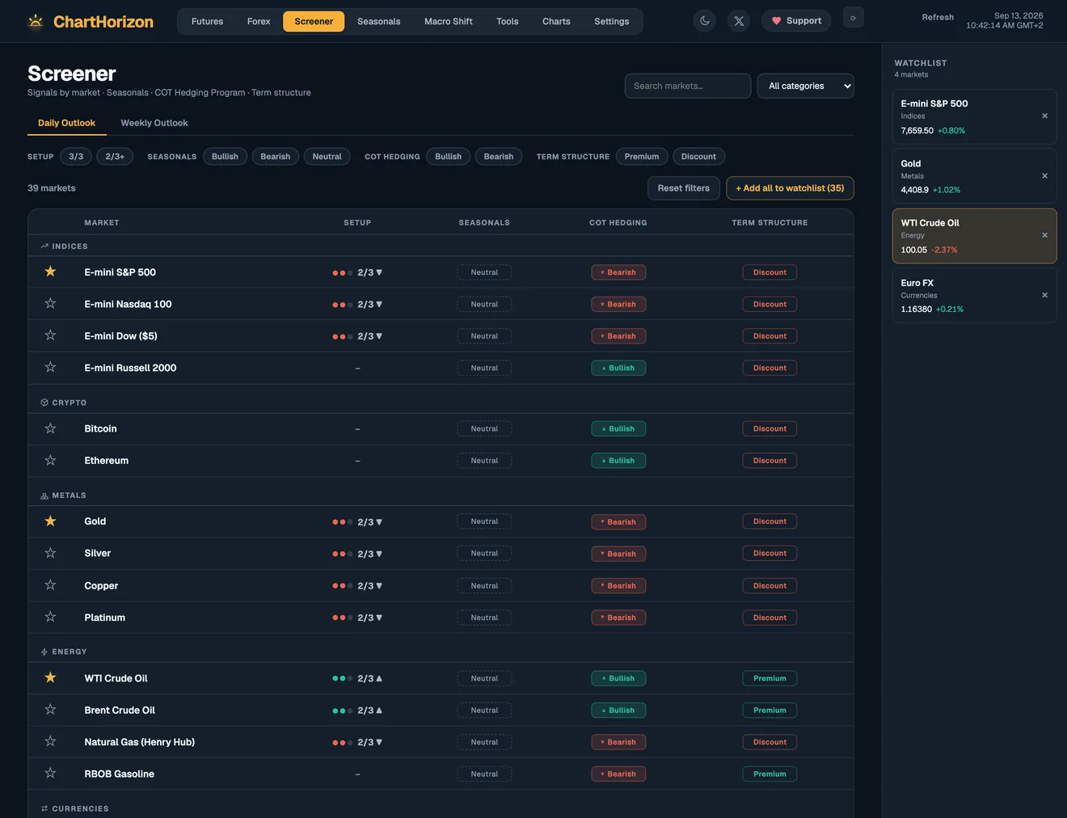Filter COT Hedging by Bearish chip
This screenshot has height=818, width=1067.
(499, 156)
